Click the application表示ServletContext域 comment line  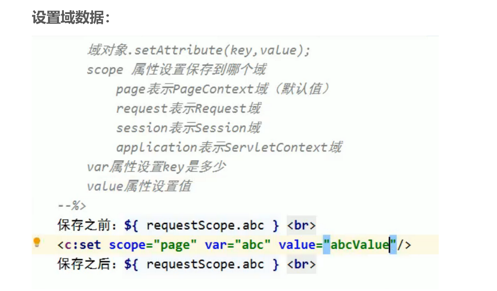point(229,147)
